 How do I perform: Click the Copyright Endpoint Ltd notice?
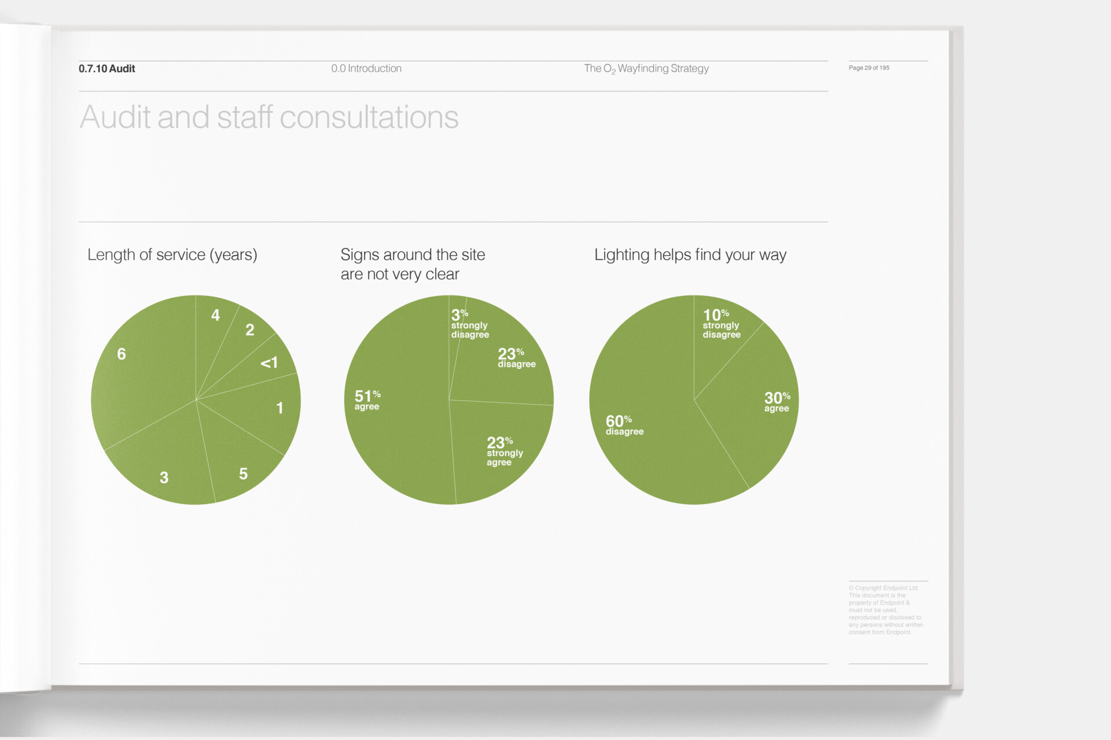tap(886, 610)
